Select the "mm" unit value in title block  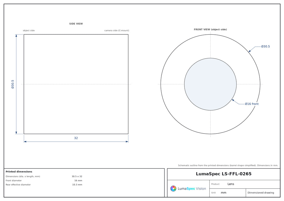tap(224, 193)
